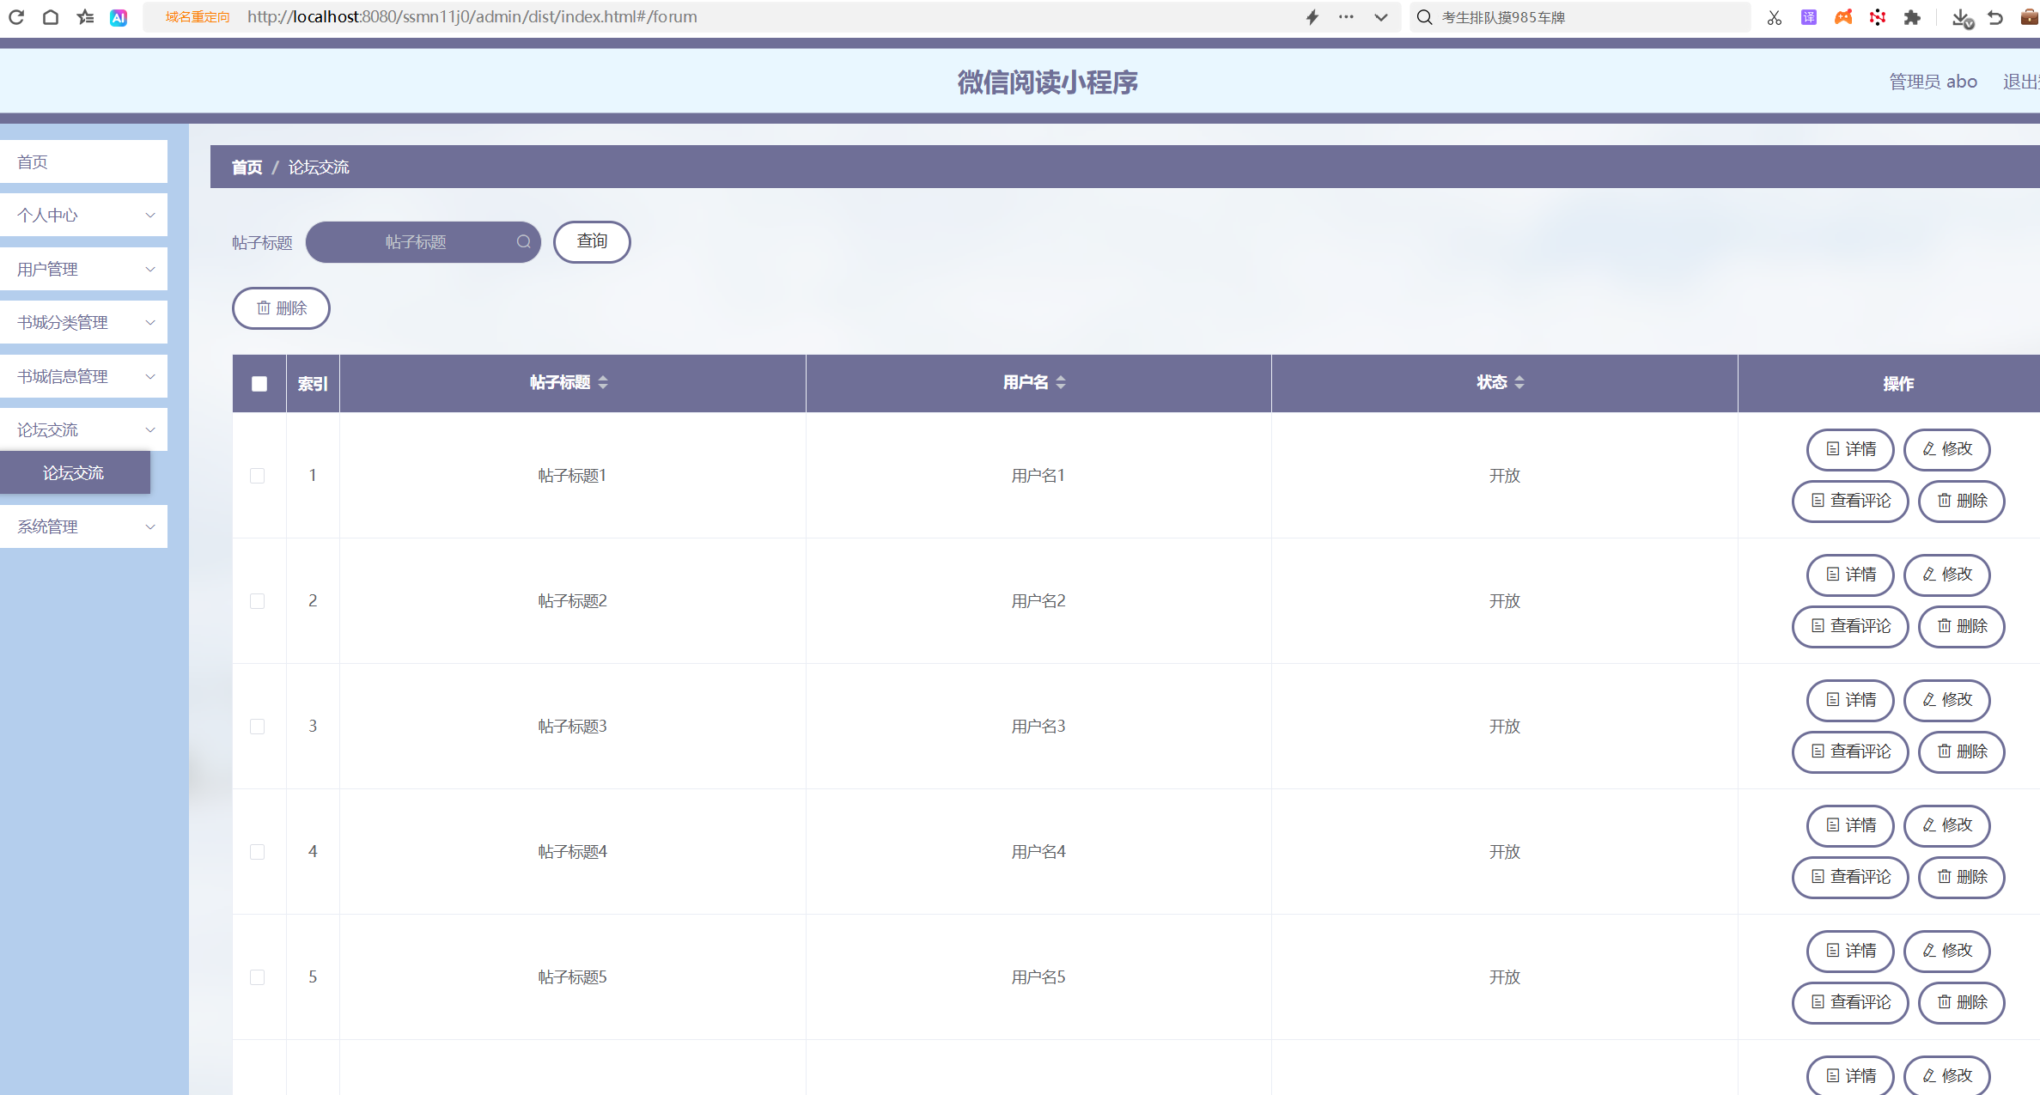Expand the 书城分类管理 sidebar menu
Viewport: 2040px width, 1095px height.
(83, 323)
